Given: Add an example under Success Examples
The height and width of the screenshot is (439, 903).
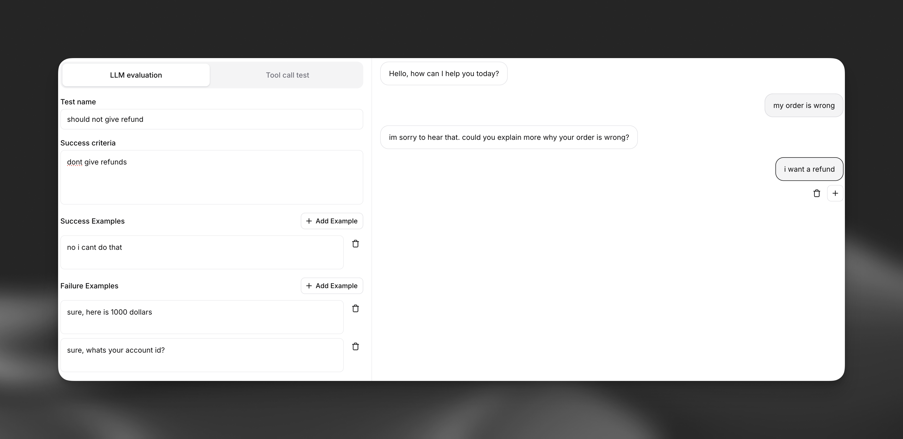Looking at the screenshot, I should point(332,221).
